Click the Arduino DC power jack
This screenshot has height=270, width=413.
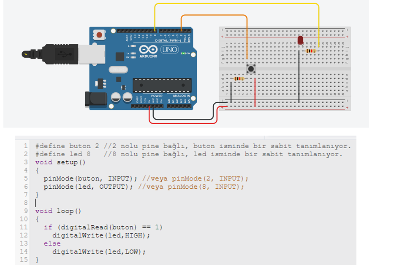pos(95,99)
